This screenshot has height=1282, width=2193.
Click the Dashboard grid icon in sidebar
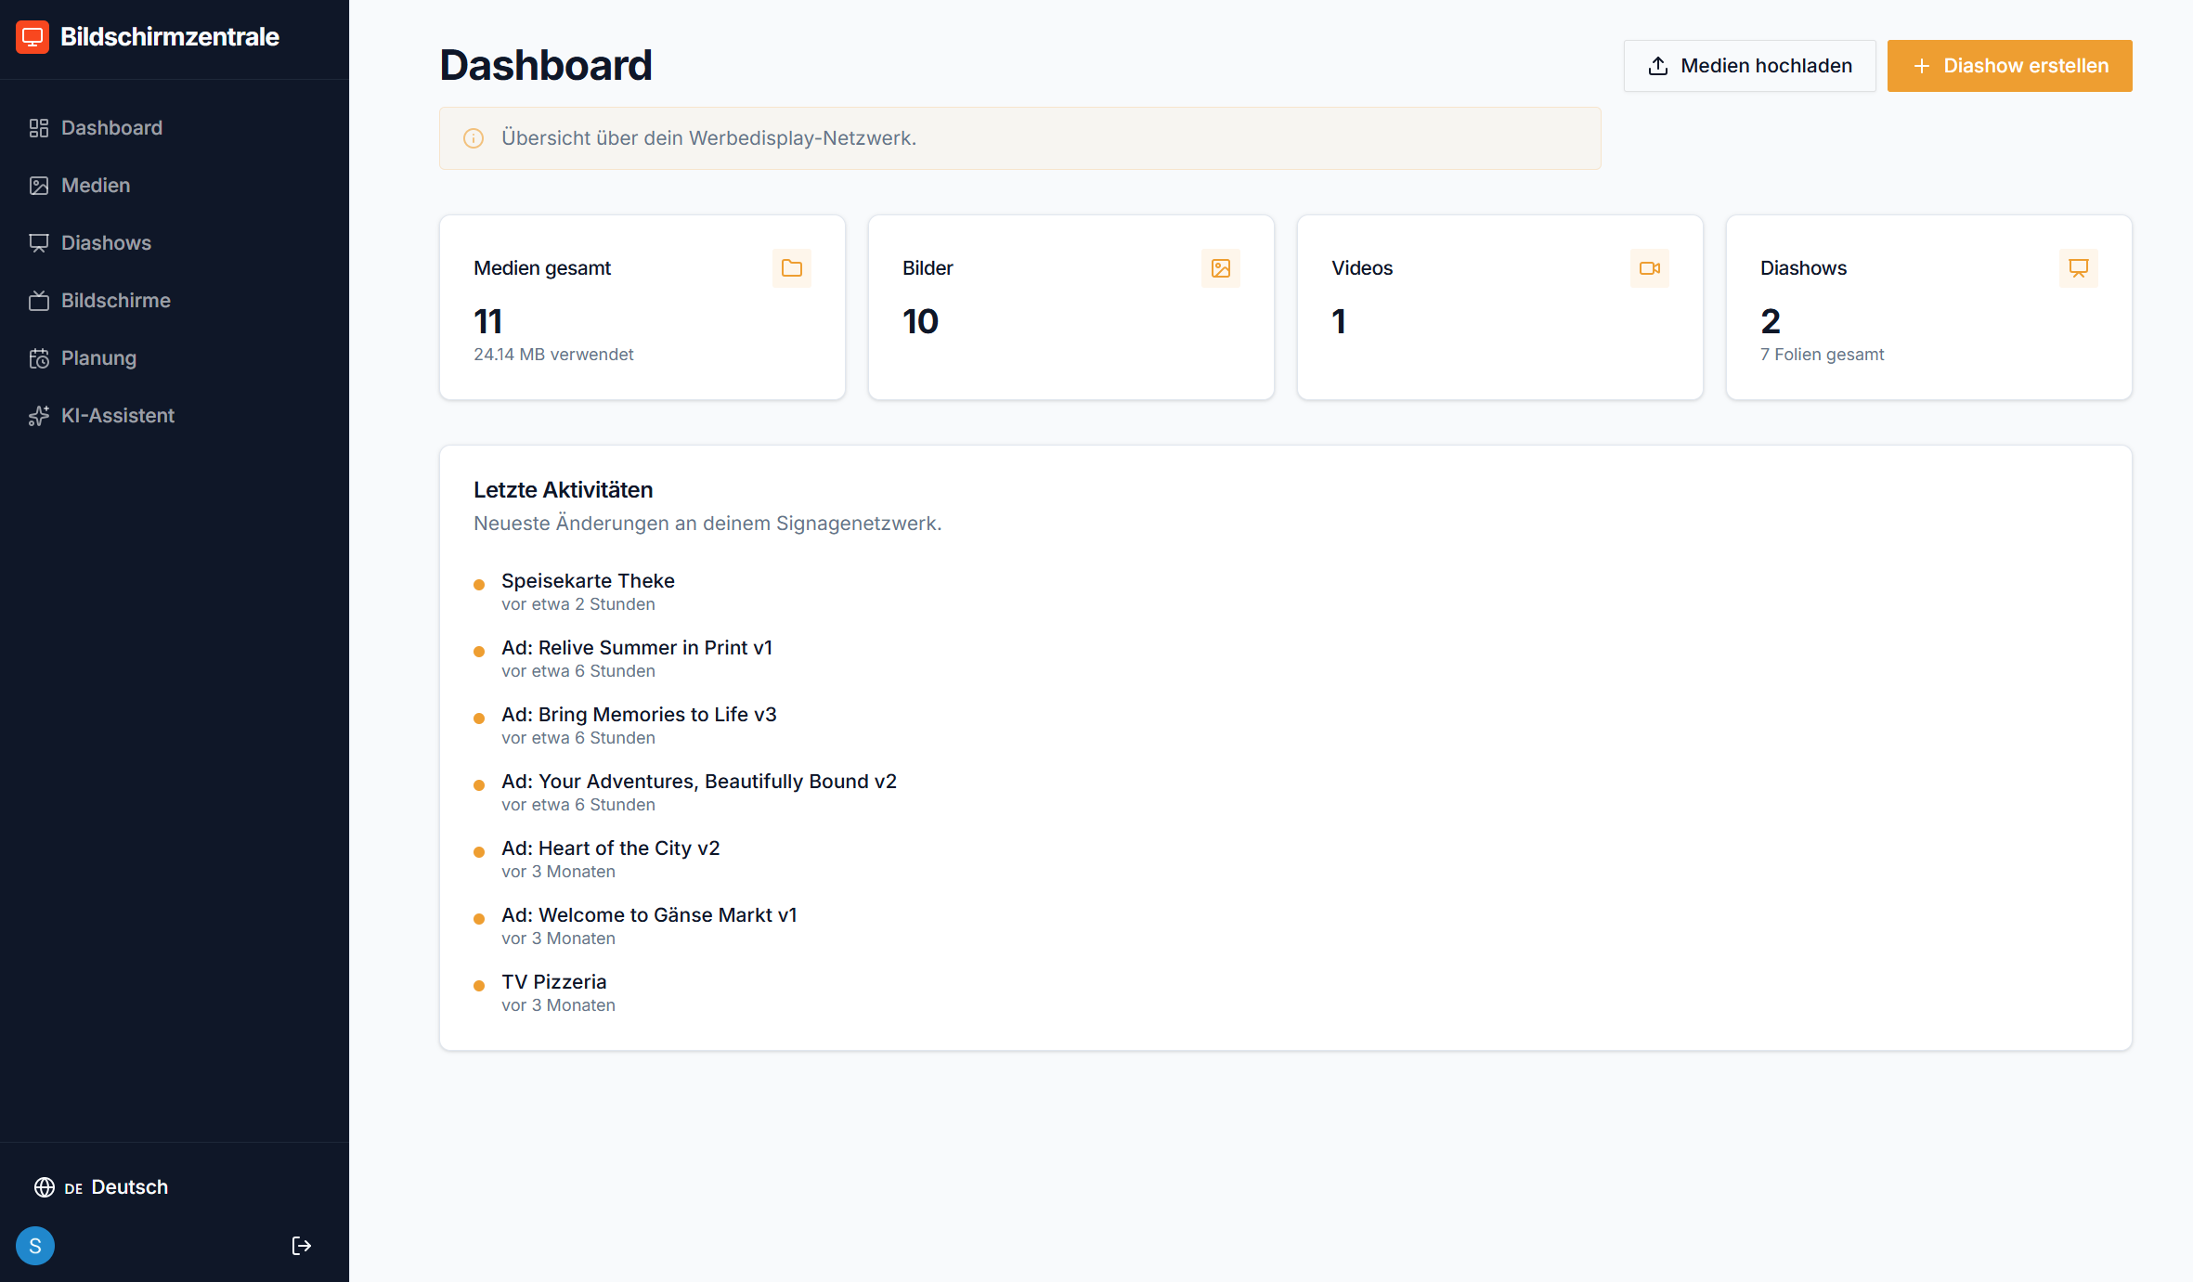pyautogui.click(x=39, y=128)
